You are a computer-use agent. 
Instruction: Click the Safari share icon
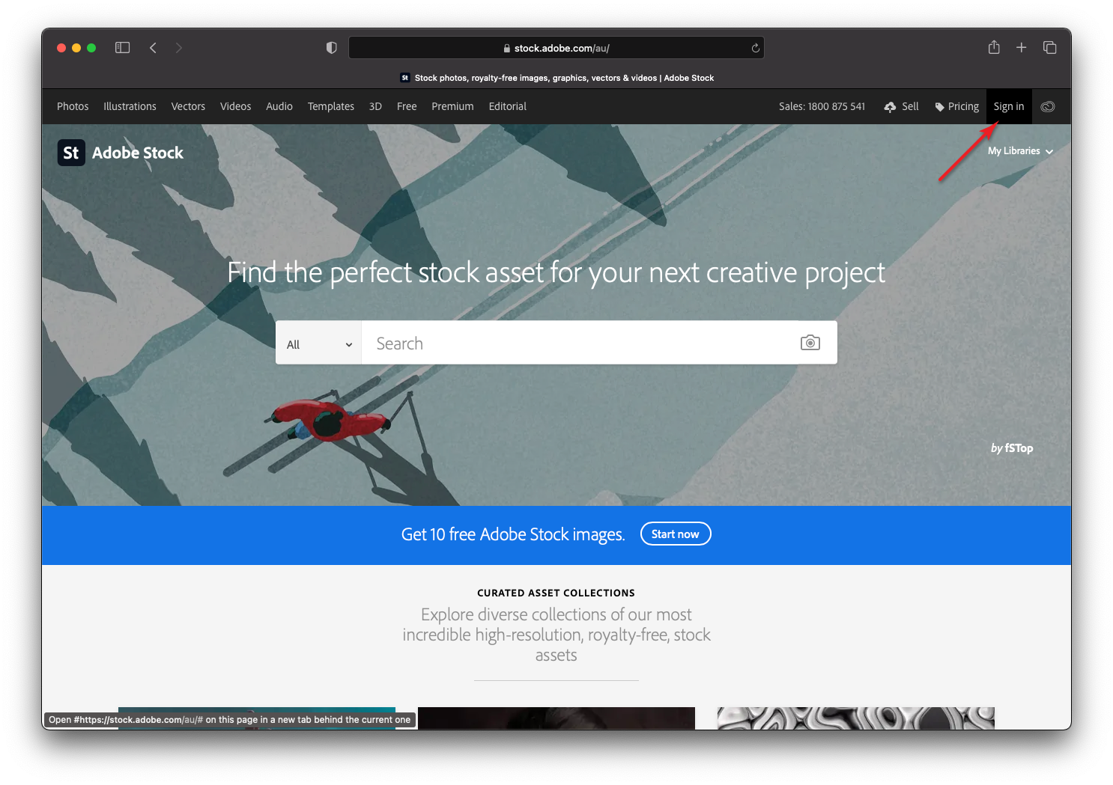[x=994, y=48]
